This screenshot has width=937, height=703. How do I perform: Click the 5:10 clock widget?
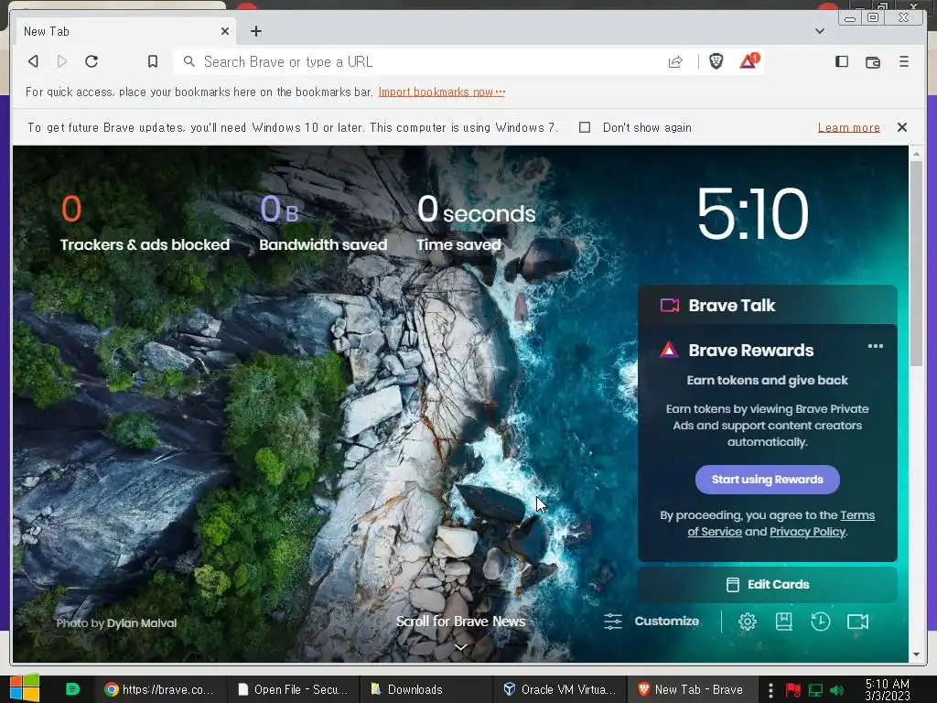pyautogui.click(x=752, y=213)
